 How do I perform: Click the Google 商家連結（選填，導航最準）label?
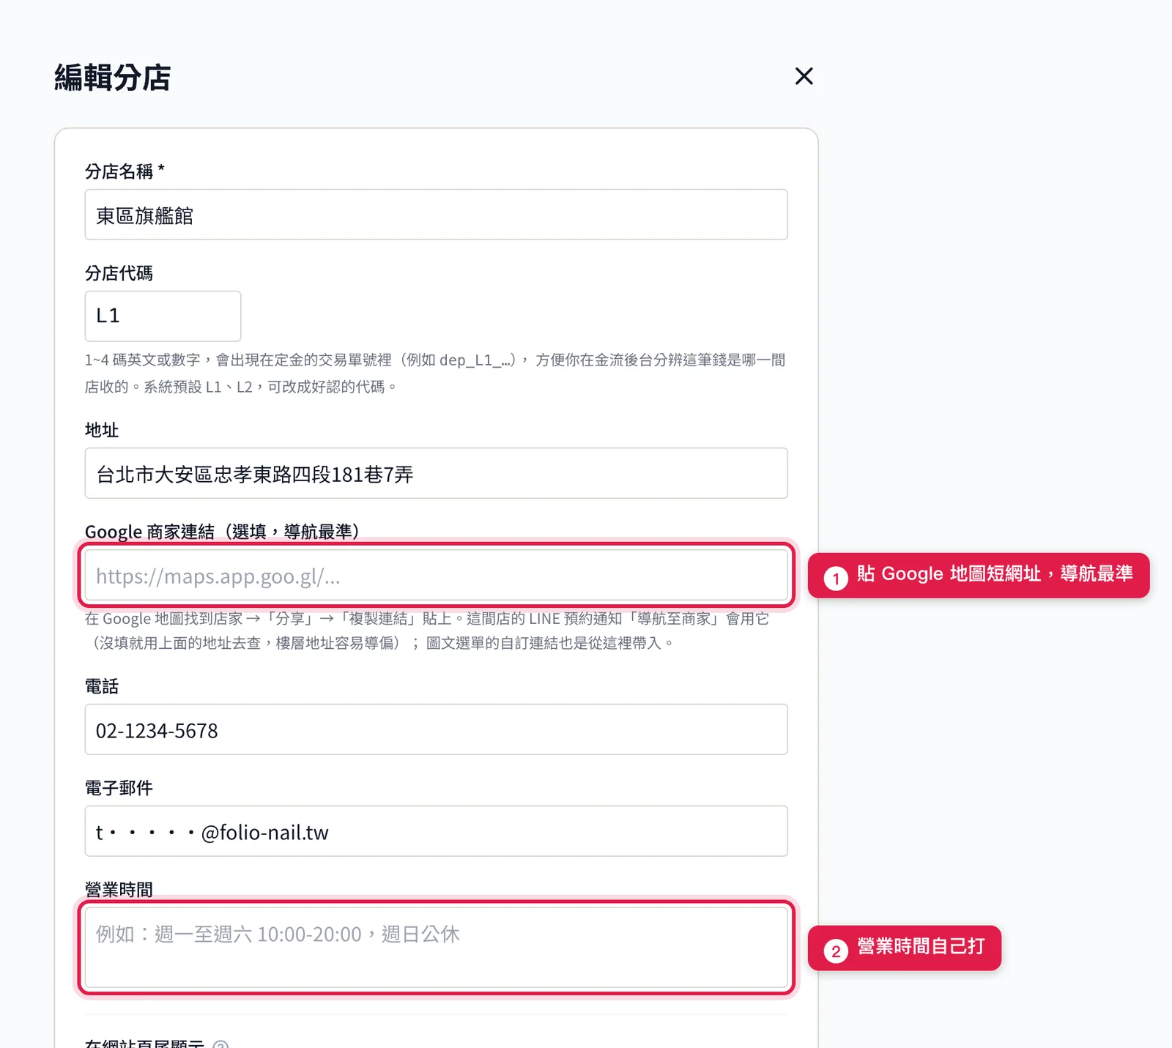(222, 532)
